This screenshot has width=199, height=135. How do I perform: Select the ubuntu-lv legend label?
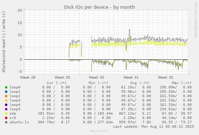(x=19, y=122)
